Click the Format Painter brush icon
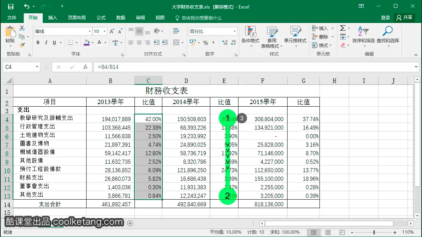Viewport: 422px width, 237px height. [x=22, y=45]
